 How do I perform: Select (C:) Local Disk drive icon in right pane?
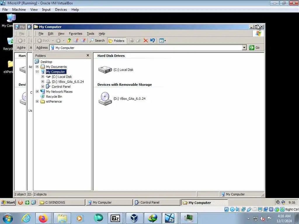105,69
